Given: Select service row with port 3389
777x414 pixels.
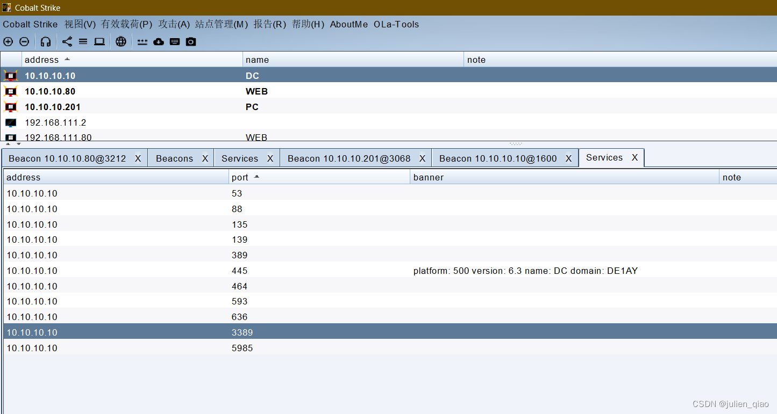Looking at the screenshot, I should coord(390,332).
